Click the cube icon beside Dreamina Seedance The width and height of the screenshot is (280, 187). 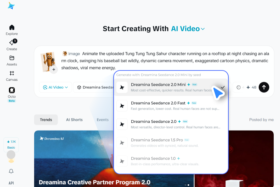click(x=79, y=87)
